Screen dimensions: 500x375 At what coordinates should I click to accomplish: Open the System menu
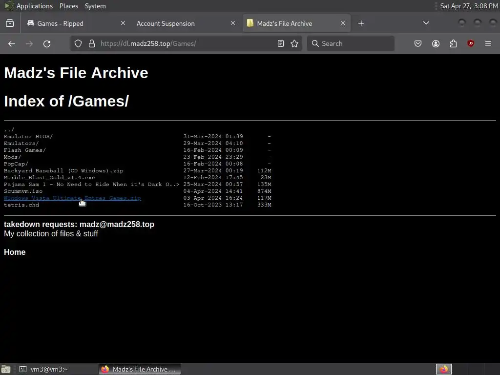coord(95,6)
